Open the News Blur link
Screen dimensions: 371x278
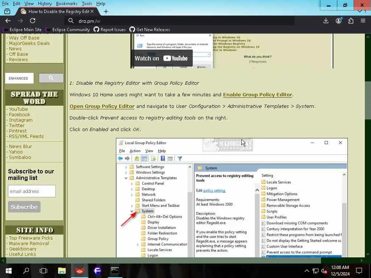[20, 147]
